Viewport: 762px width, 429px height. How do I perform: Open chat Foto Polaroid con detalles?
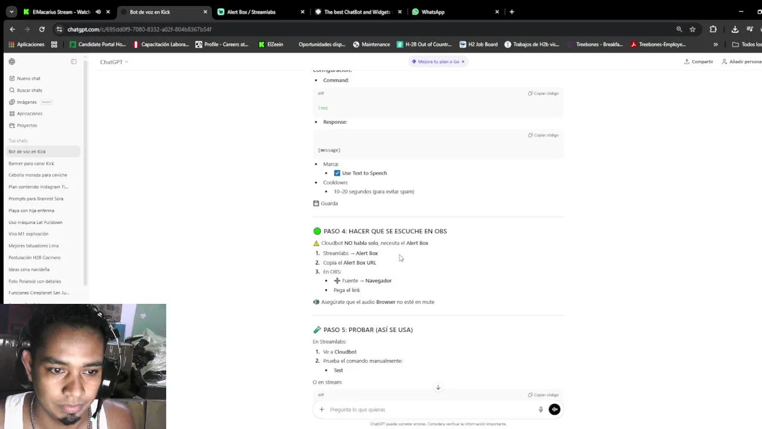[43, 281]
